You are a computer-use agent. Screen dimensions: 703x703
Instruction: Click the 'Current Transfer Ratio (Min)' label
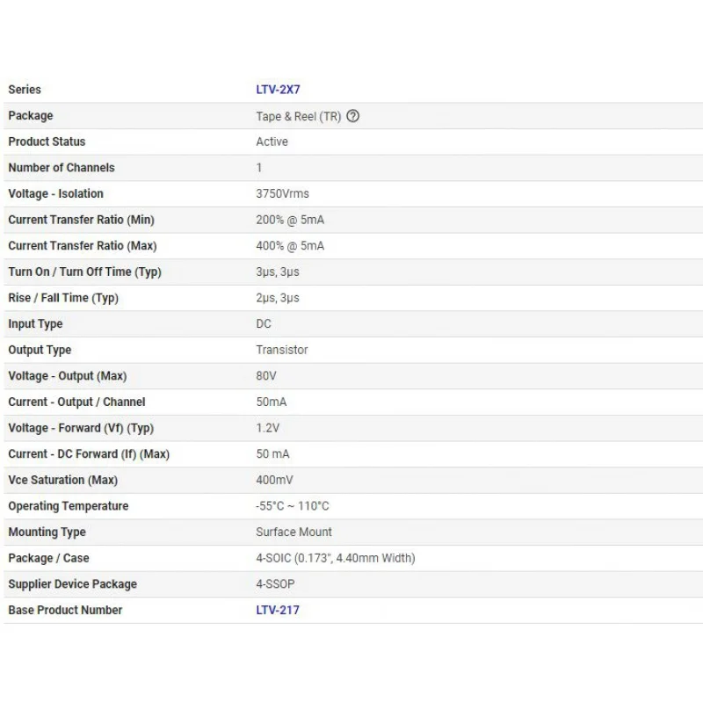81,220
